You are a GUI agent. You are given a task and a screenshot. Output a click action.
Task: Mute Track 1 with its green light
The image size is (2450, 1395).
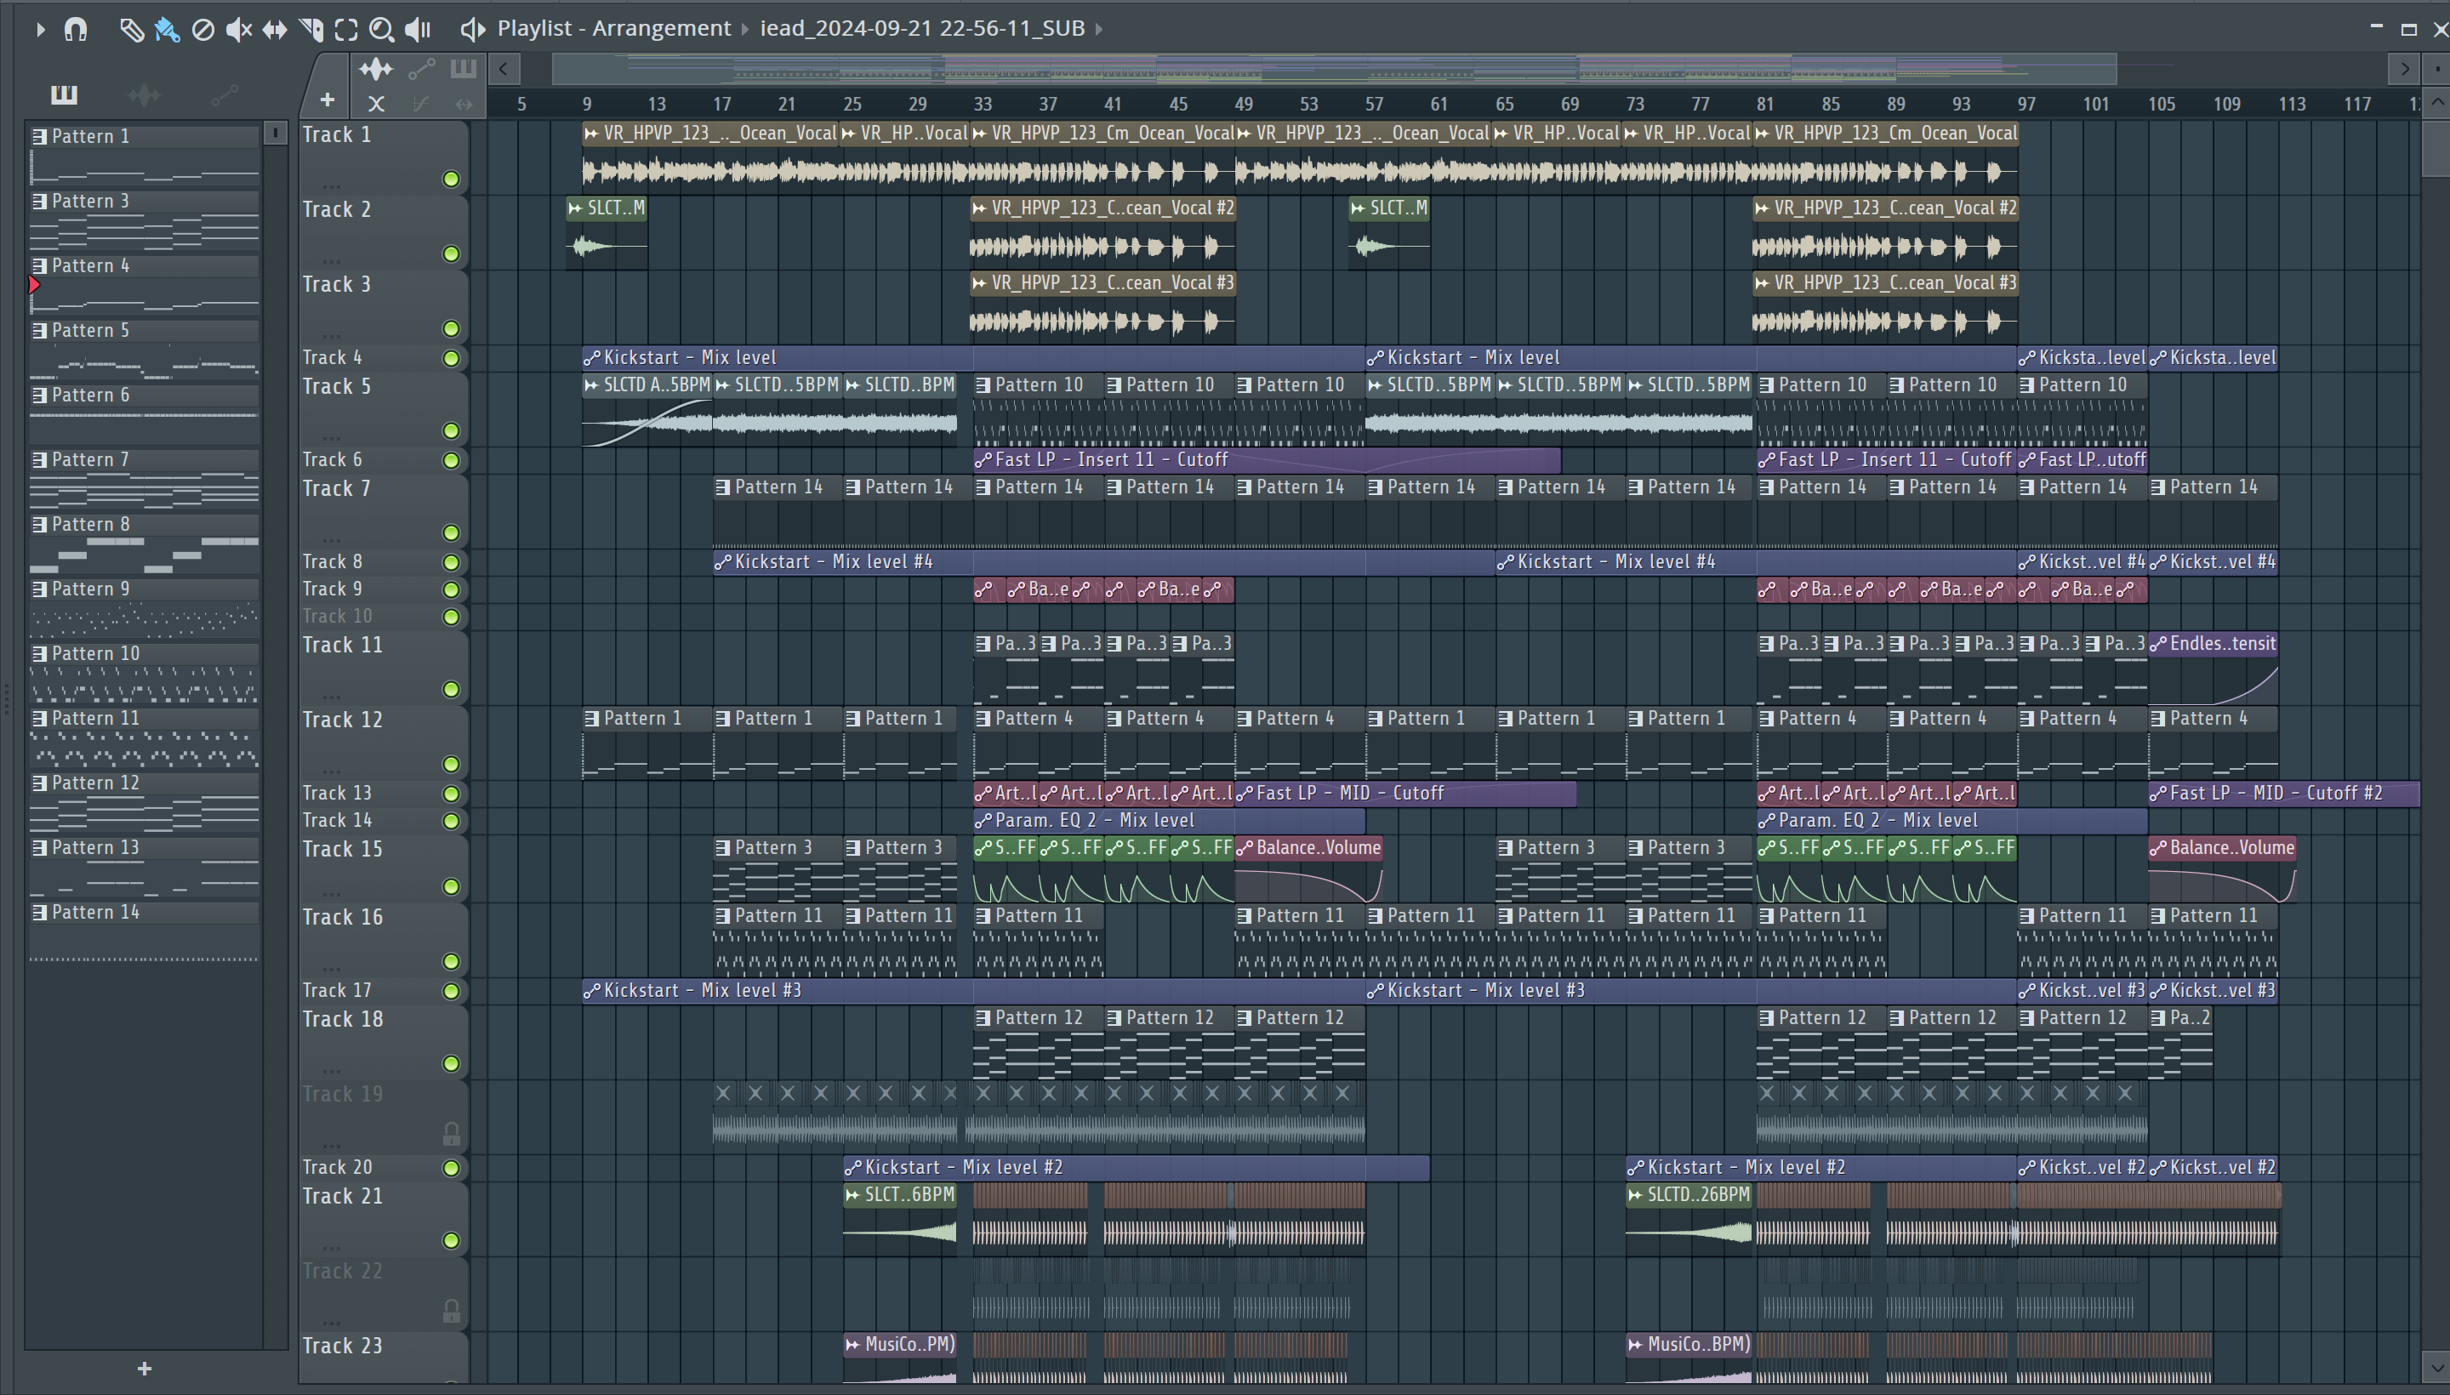click(451, 179)
